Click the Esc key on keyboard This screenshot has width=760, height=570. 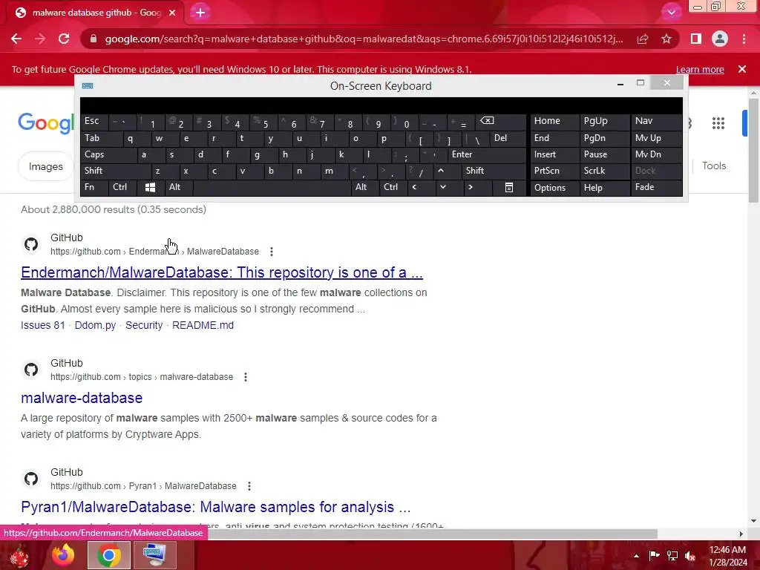(94, 121)
